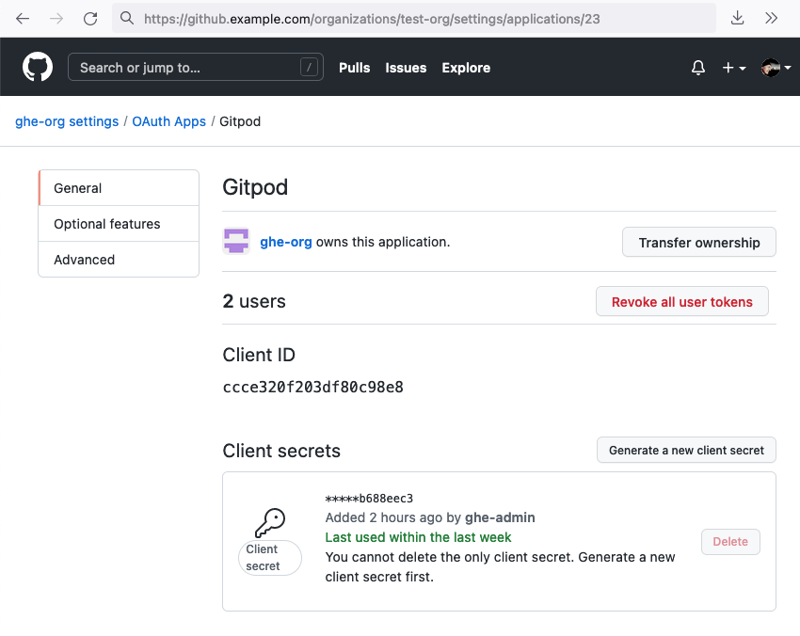Click the back navigation arrow

(23, 17)
